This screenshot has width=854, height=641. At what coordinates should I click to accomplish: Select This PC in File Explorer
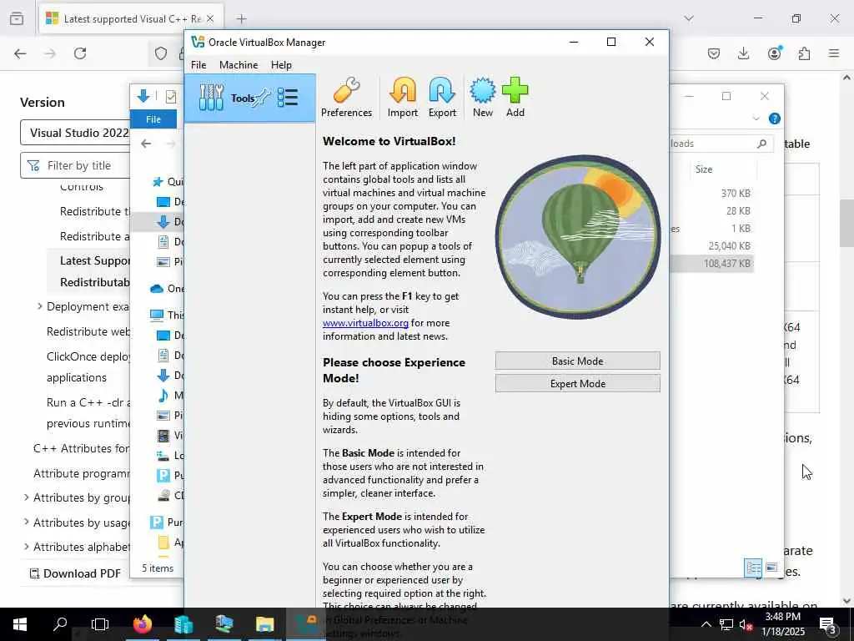pyautogui.click(x=167, y=315)
